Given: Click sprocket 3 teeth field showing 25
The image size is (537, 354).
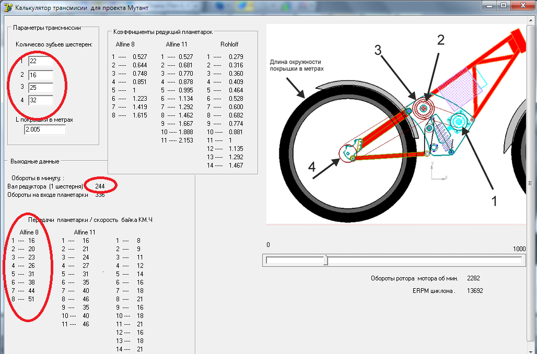Looking at the screenshot, I should click(x=41, y=87).
